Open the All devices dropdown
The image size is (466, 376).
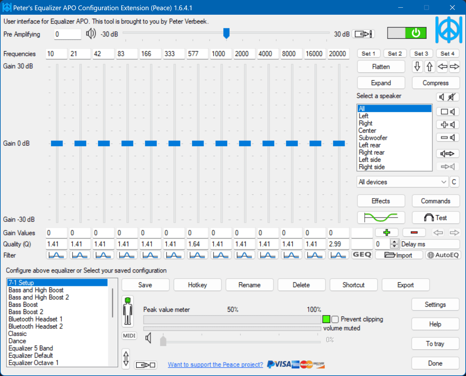point(402,182)
